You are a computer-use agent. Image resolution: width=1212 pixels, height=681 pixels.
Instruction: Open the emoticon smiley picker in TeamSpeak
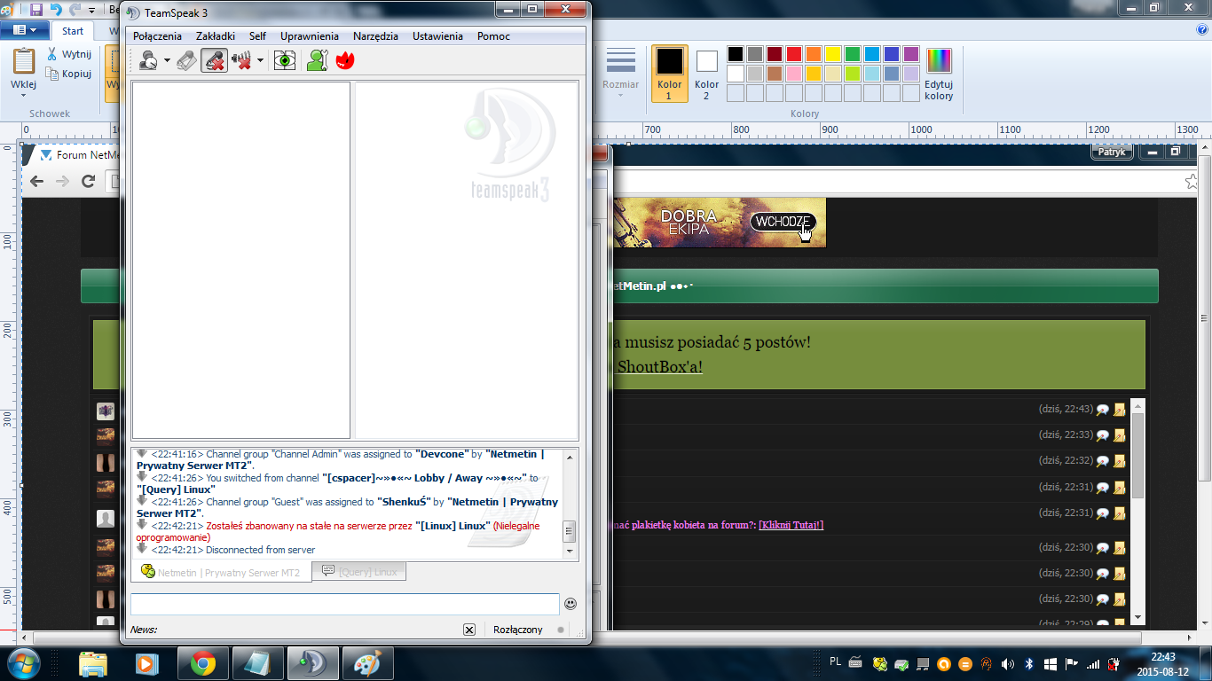[571, 604]
